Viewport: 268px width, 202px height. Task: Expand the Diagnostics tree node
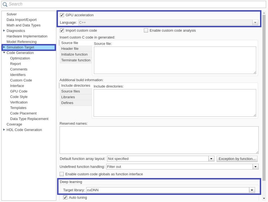pos(4,31)
